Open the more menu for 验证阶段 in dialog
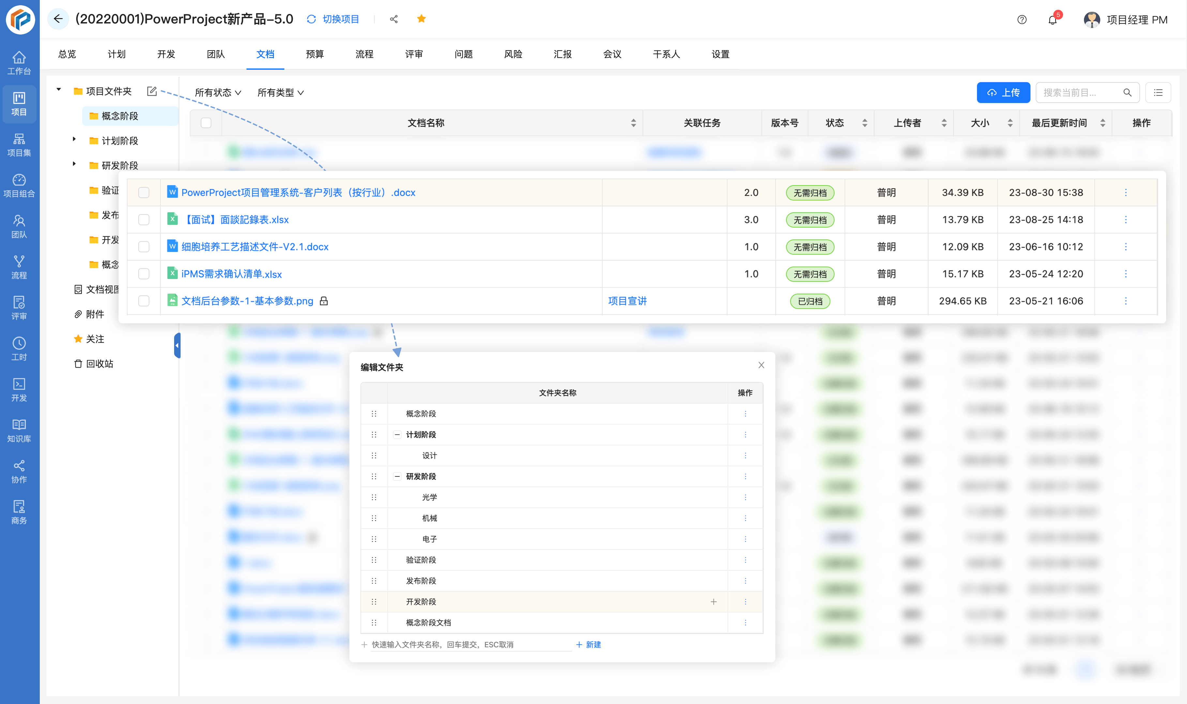1187x704 pixels. [x=745, y=560]
